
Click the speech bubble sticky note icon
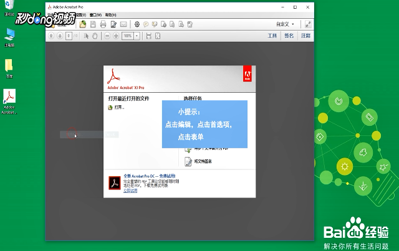tap(146, 24)
